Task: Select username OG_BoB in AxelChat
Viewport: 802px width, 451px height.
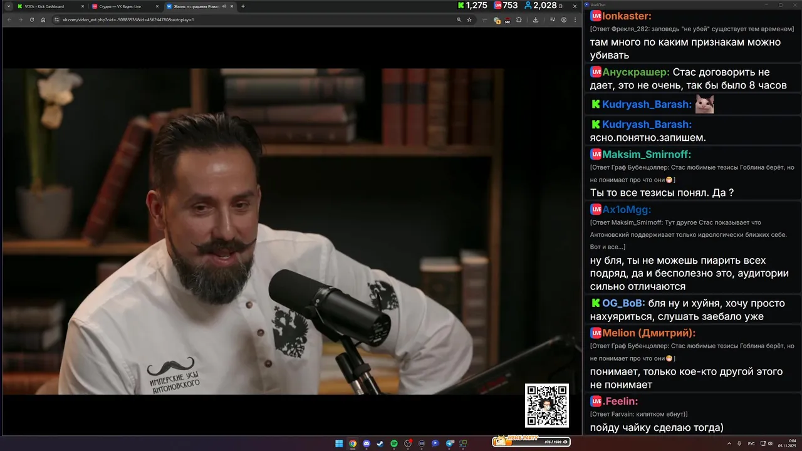Action: [x=624, y=303]
